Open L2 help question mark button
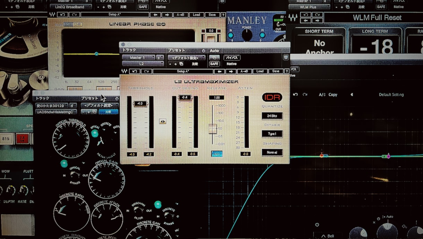Image resolution: width=423 pixels, height=239 pixels. 287,71
